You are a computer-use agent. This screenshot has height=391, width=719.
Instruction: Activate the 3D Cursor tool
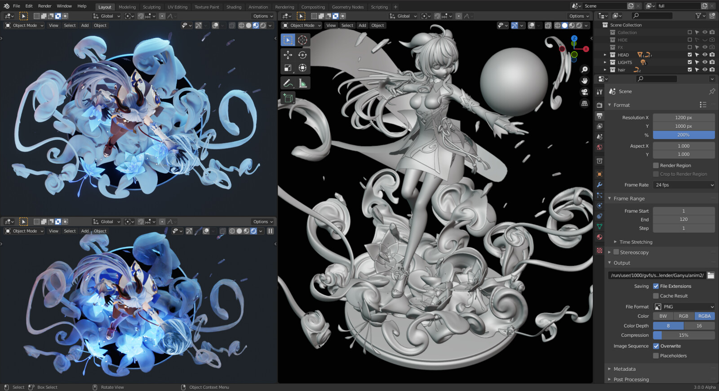click(302, 40)
